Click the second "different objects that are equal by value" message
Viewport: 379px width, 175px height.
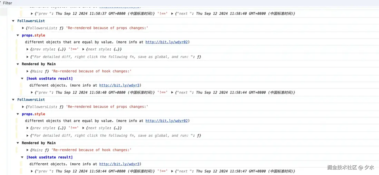pos(69,121)
